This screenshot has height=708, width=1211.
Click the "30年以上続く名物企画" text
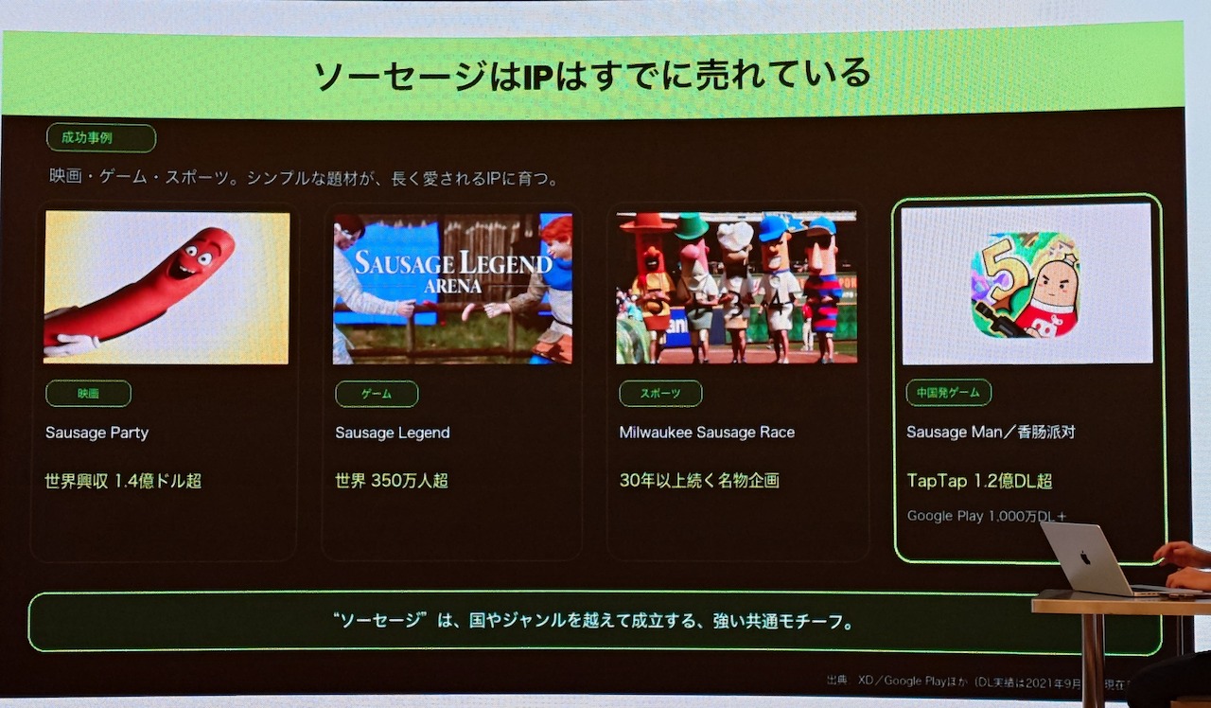699,481
